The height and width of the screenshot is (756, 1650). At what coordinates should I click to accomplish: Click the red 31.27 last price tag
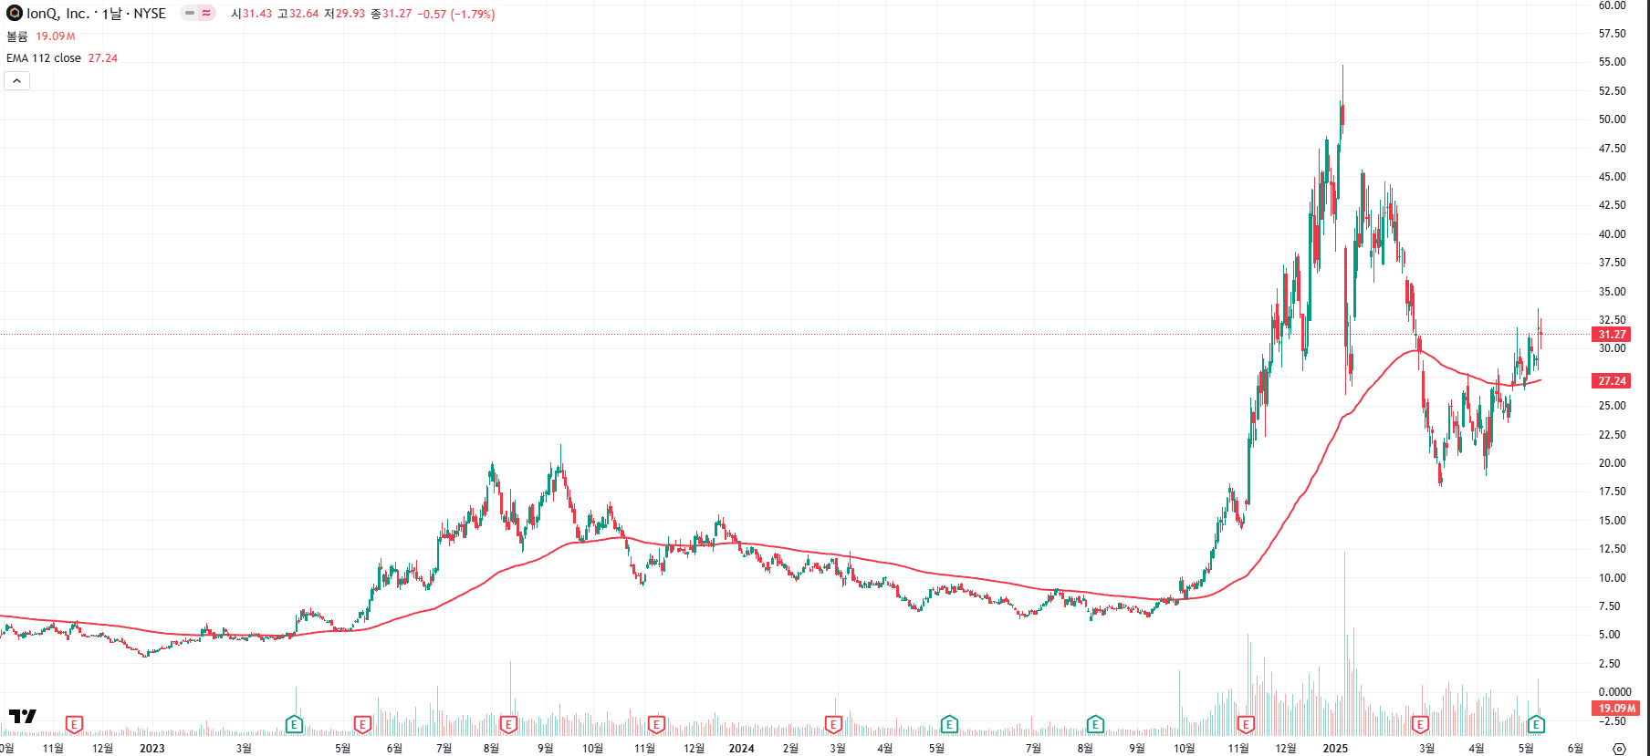(x=1612, y=335)
